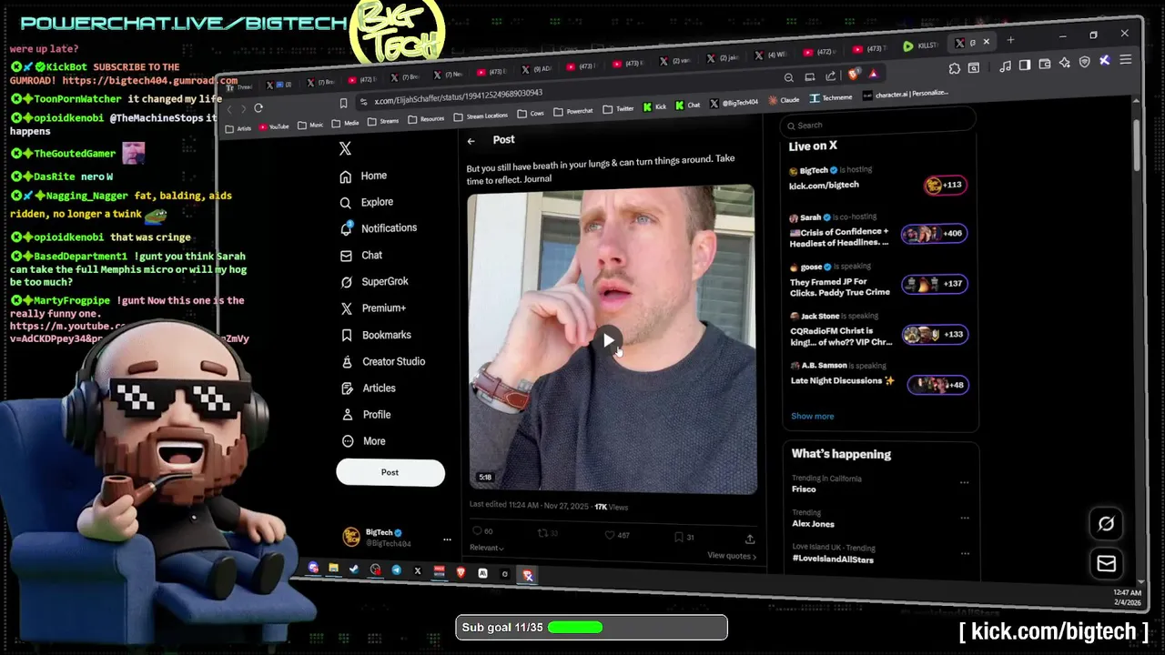Go back using Post header arrow
Screen dimensions: 1165x655
471,141
